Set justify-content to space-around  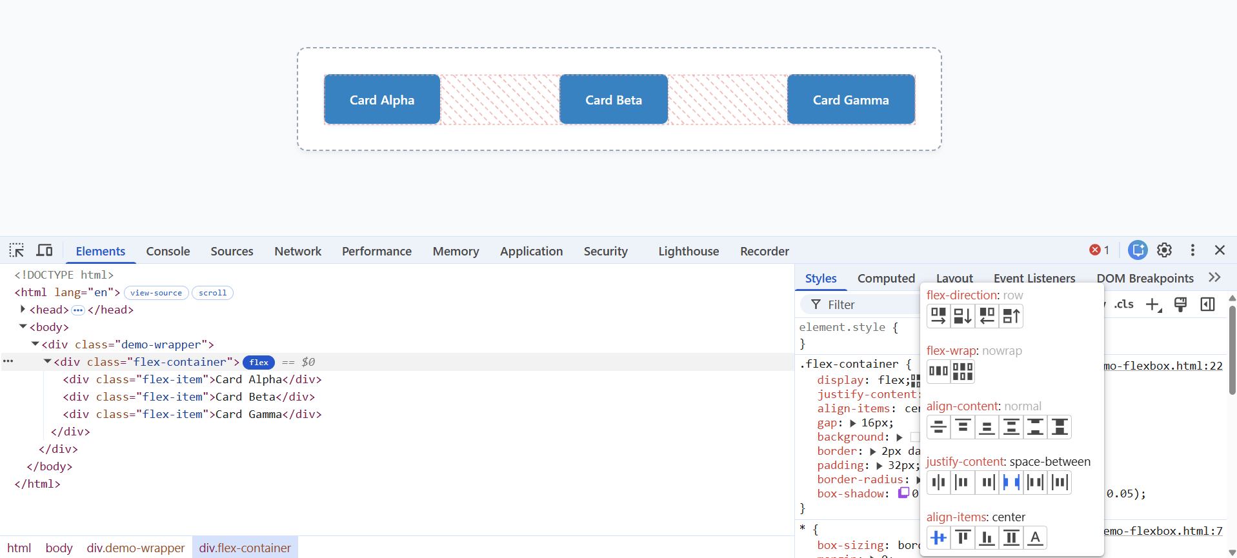[x=1036, y=483]
